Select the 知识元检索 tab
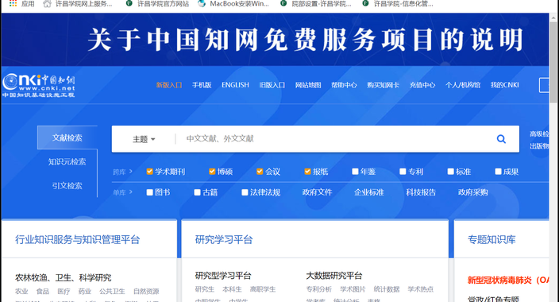The height and width of the screenshot is (302, 559). (x=67, y=161)
